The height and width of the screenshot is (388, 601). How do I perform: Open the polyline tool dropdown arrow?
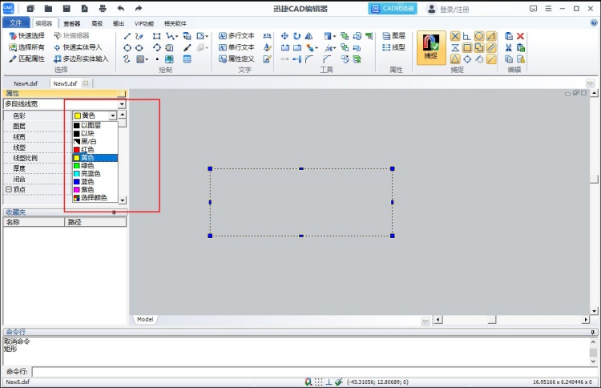[176, 37]
